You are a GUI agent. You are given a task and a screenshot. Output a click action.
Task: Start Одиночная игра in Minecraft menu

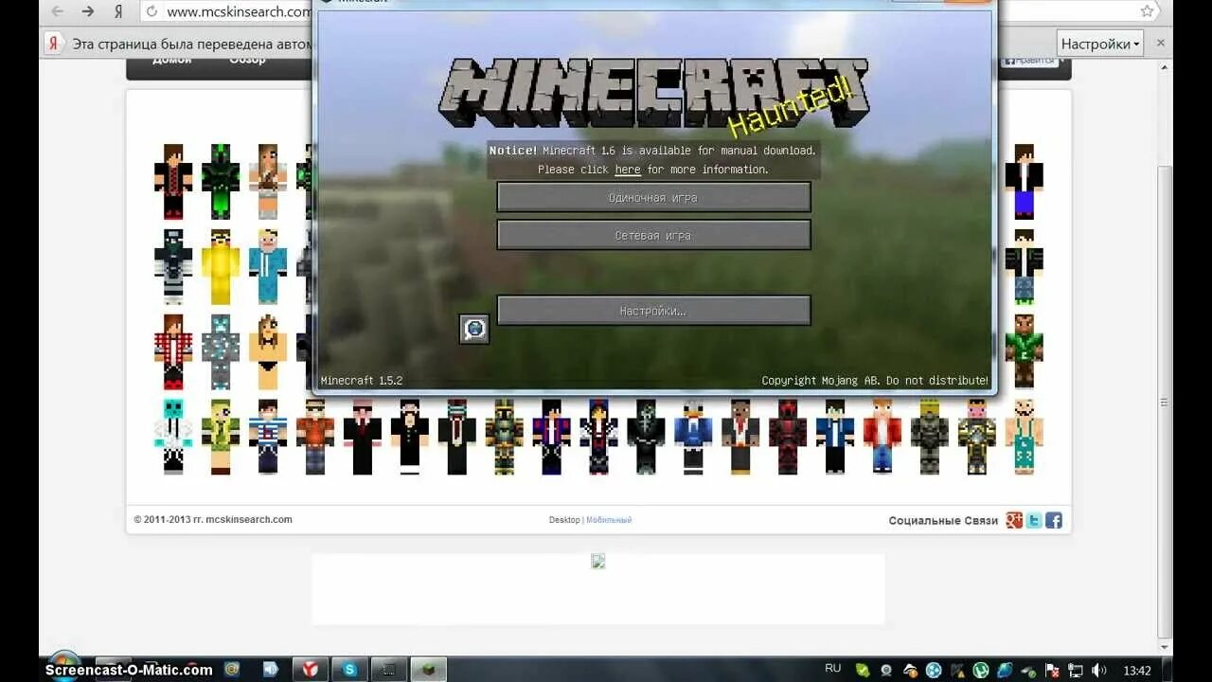tap(653, 197)
